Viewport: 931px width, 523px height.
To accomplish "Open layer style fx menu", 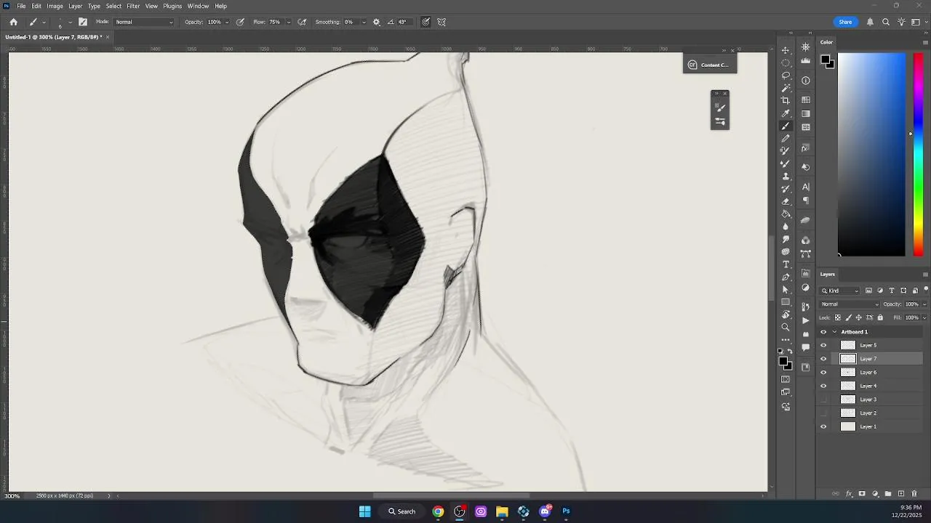I will pyautogui.click(x=849, y=494).
